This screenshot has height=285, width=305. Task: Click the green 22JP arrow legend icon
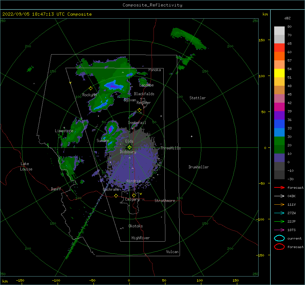pos(279,221)
